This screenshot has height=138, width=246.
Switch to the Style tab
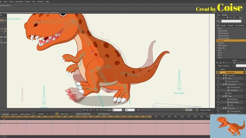[x=218, y=15]
